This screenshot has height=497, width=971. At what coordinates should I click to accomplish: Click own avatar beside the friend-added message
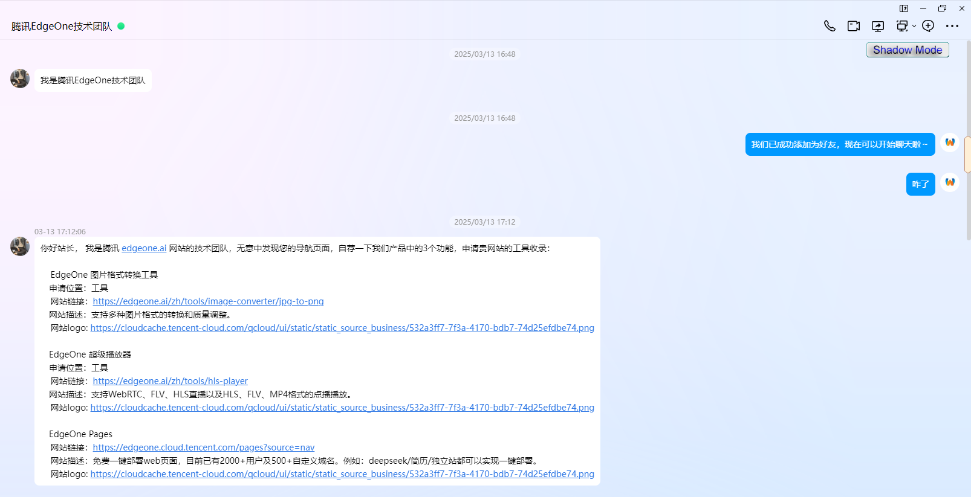pos(950,143)
